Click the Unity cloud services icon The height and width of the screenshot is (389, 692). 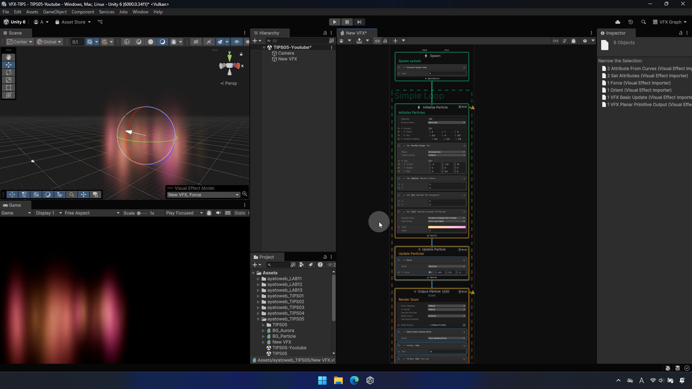pyautogui.click(x=617, y=22)
